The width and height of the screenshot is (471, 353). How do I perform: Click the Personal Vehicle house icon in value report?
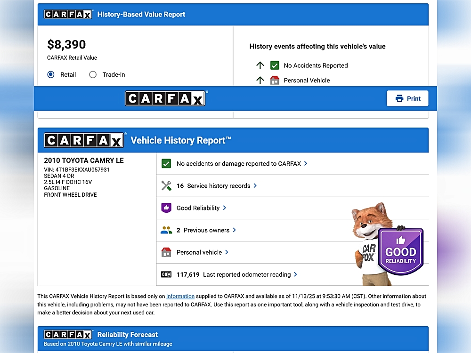pos(275,80)
